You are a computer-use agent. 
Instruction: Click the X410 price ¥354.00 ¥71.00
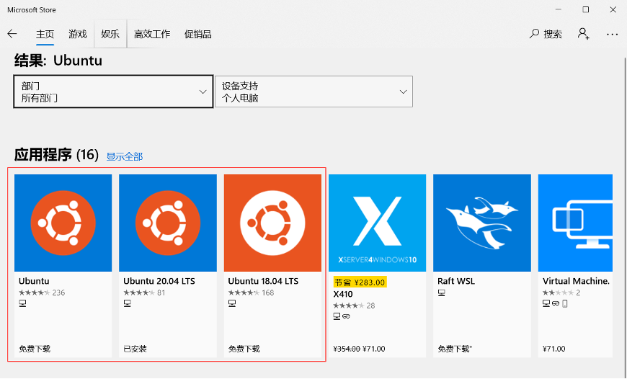click(359, 349)
